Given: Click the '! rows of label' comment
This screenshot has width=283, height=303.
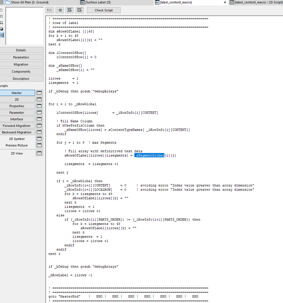Looking at the screenshot, I should (x=63, y=23).
